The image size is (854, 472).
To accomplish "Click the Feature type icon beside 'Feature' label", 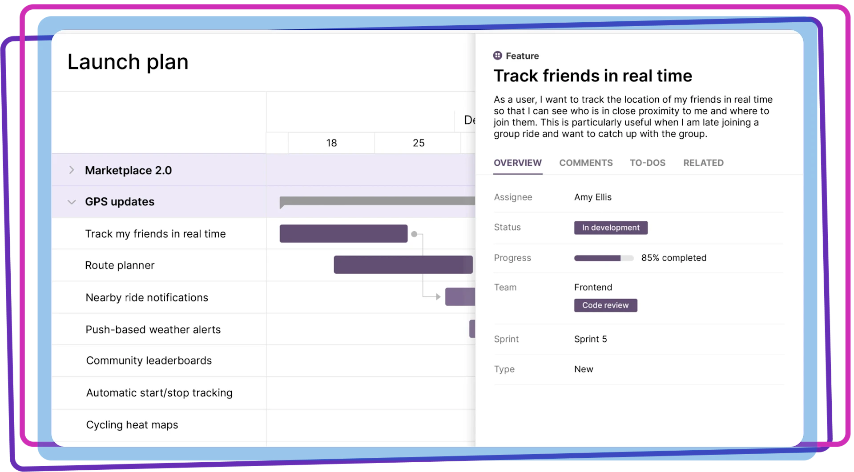I will [497, 56].
